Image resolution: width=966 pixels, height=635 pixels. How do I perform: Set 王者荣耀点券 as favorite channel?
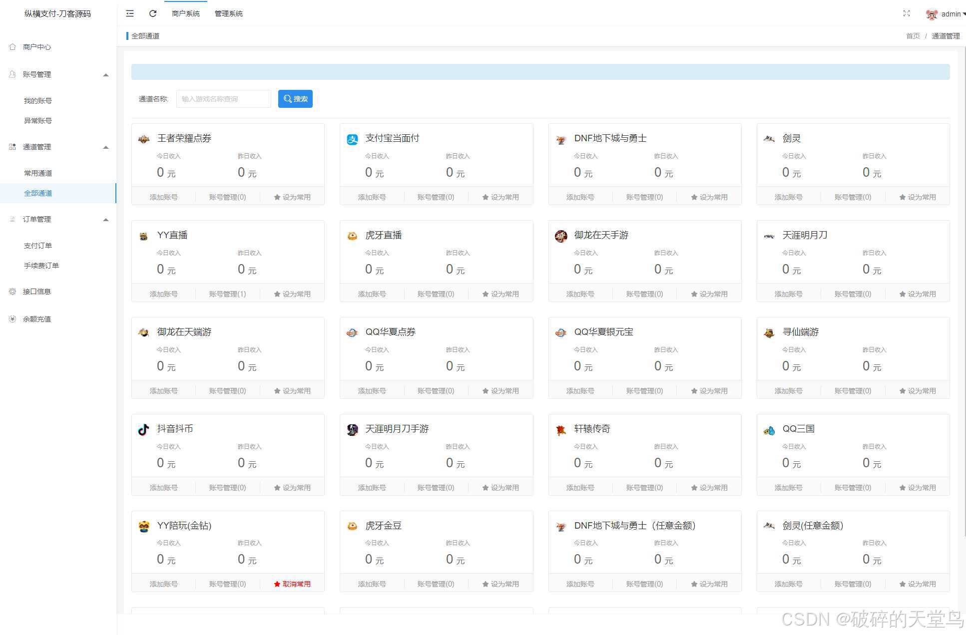coord(292,197)
